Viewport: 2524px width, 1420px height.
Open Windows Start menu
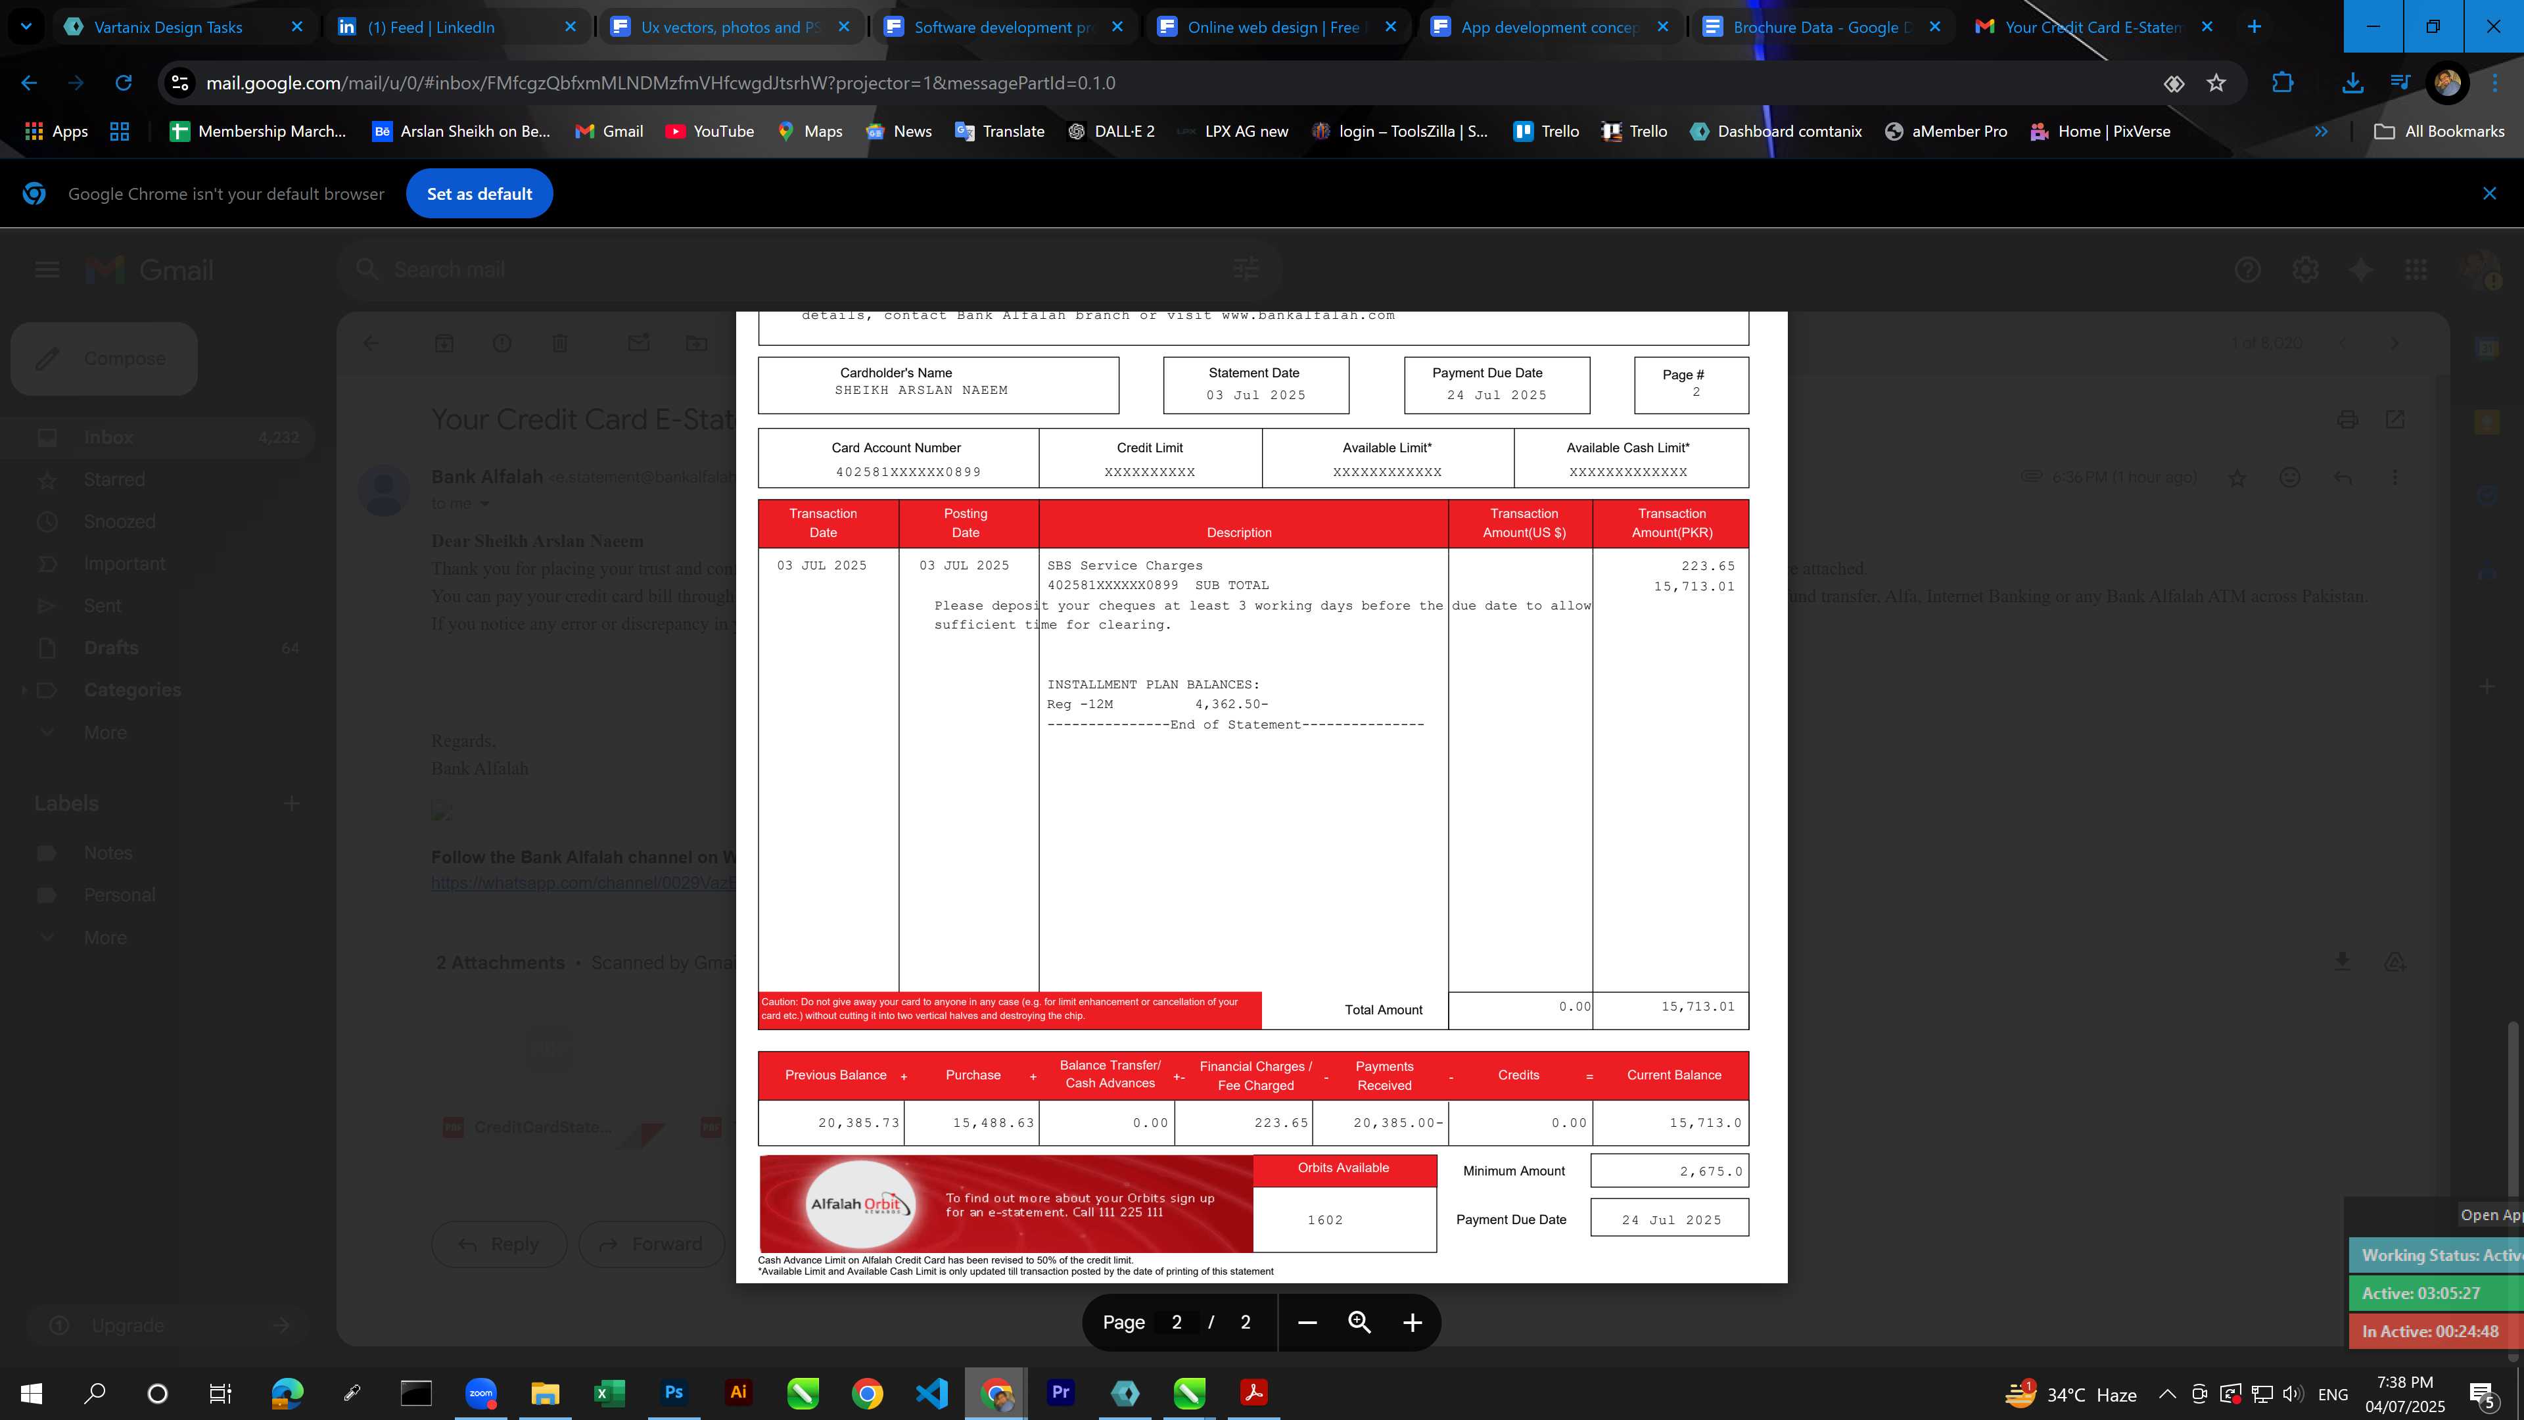click(32, 1392)
